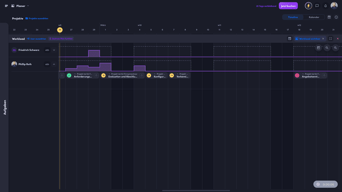The height and width of the screenshot is (192, 342).
Task: Collapse Phillip Roth's row
Action: 54,64
